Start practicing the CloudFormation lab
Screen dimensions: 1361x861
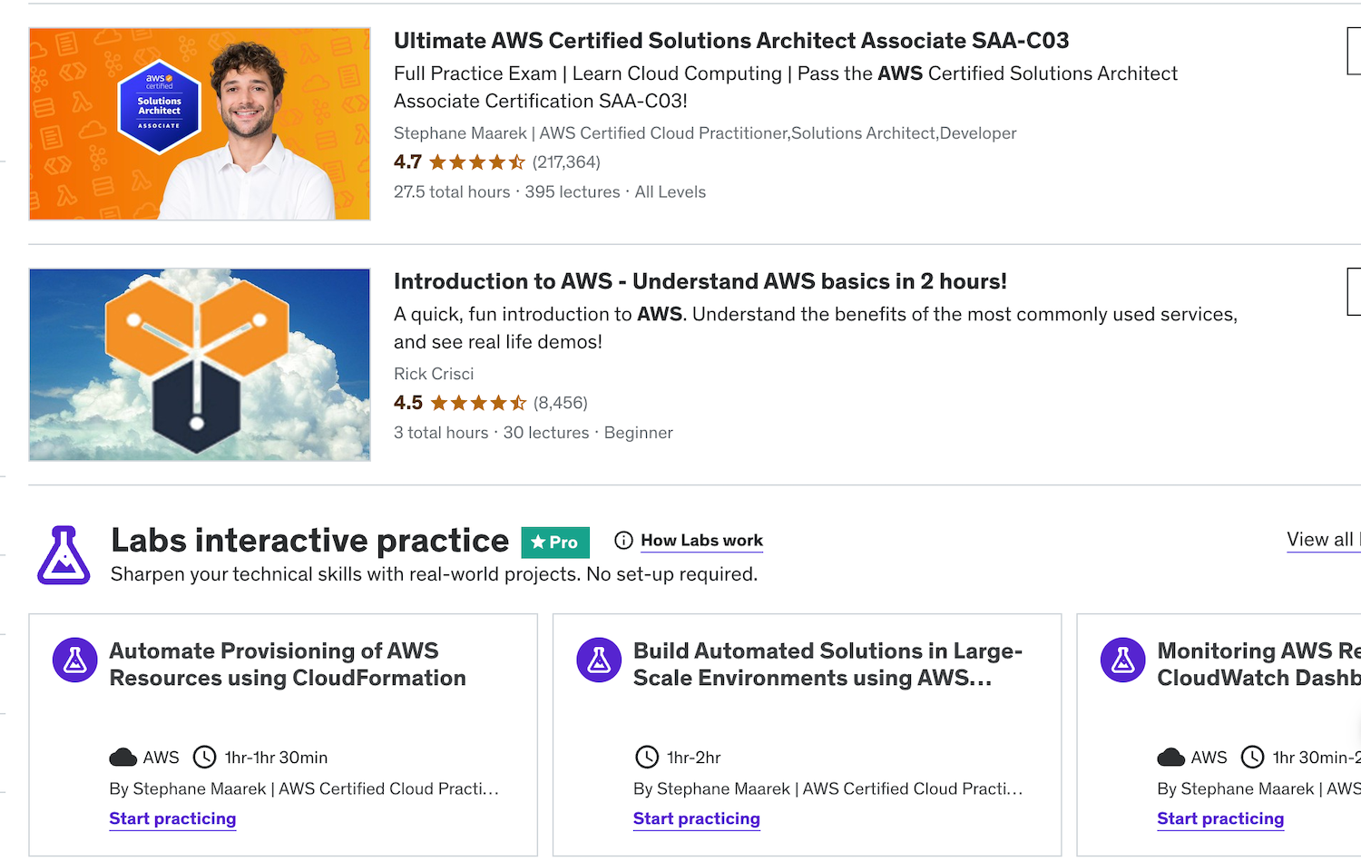click(172, 818)
